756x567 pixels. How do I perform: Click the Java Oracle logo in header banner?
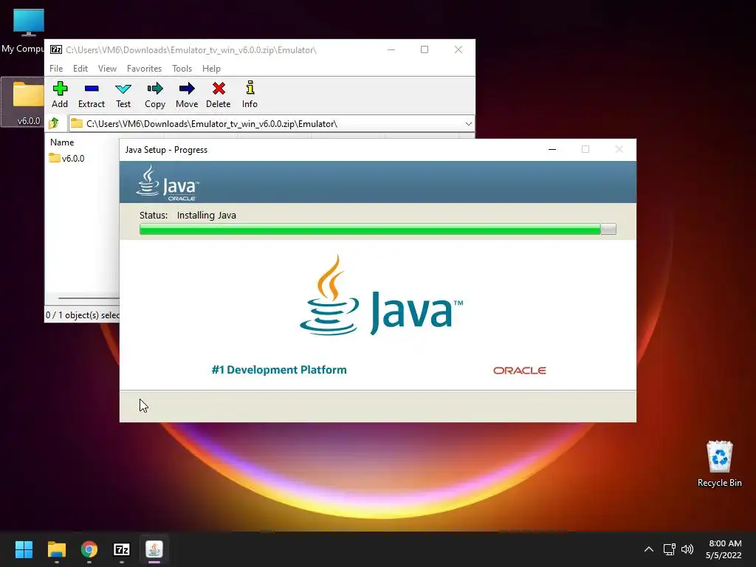click(x=168, y=183)
